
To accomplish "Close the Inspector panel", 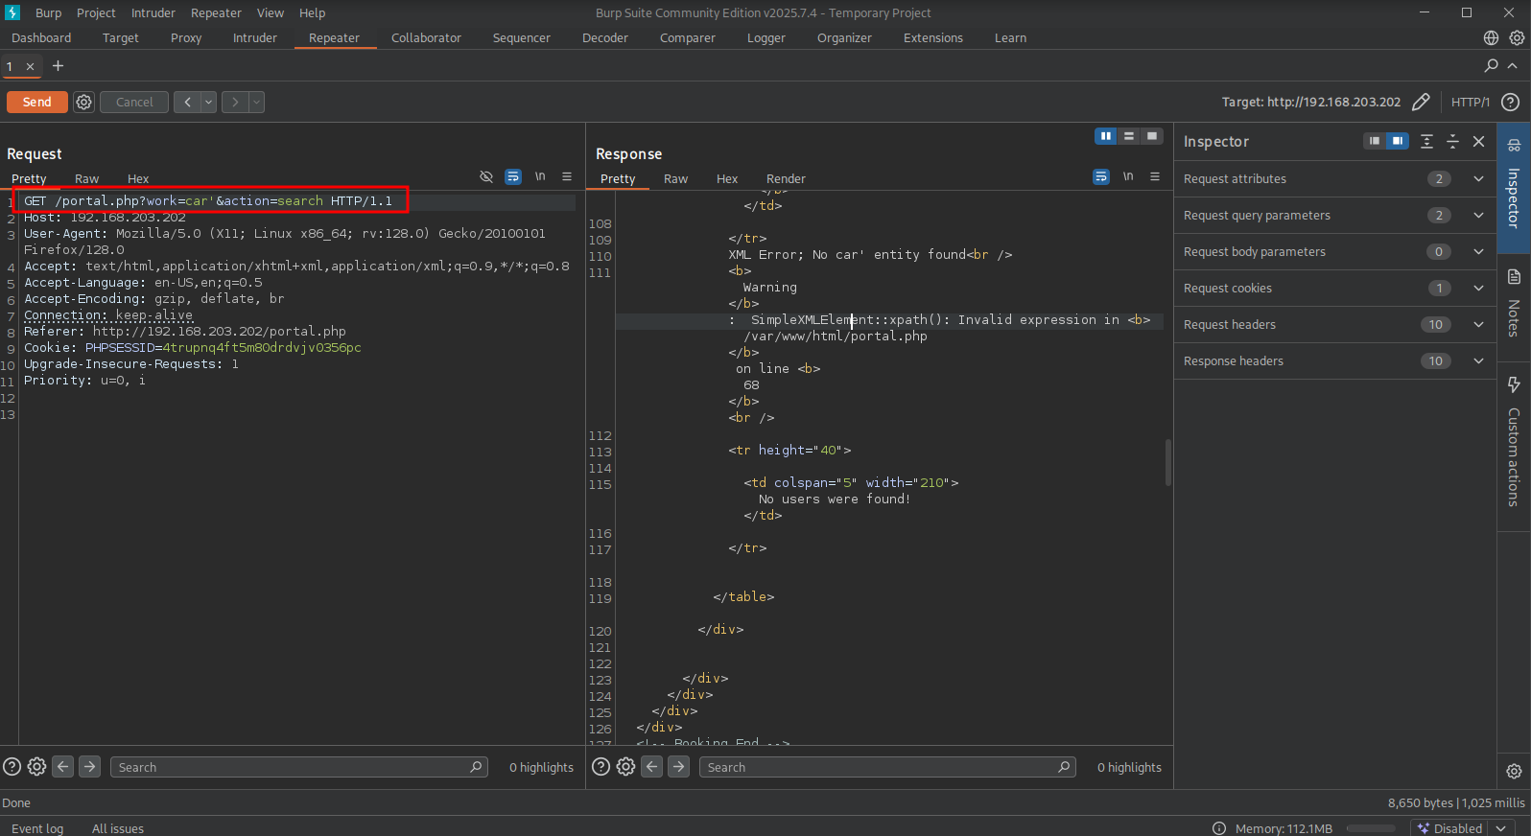I will [1478, 142].
